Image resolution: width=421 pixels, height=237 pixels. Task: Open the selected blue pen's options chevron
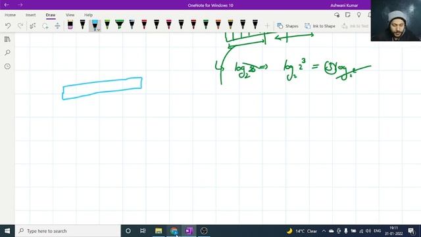coord(99,30)
